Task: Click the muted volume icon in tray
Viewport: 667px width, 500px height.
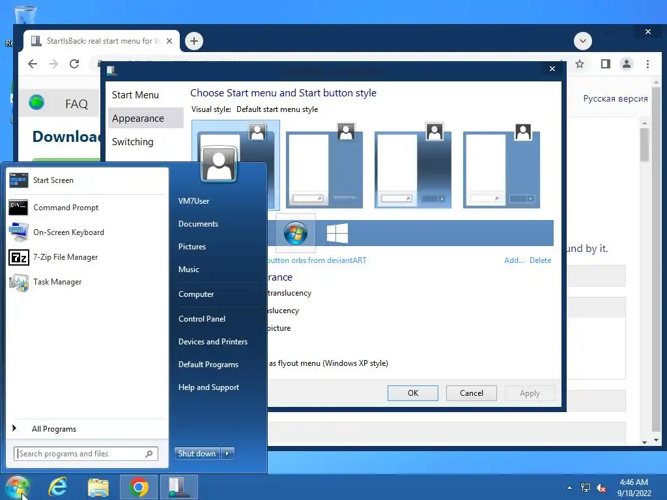Action: (x=601, y=488)
